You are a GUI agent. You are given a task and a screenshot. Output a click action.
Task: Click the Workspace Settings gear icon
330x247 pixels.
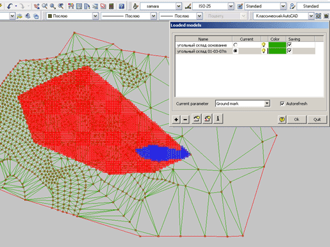click(x=318, y=16)
